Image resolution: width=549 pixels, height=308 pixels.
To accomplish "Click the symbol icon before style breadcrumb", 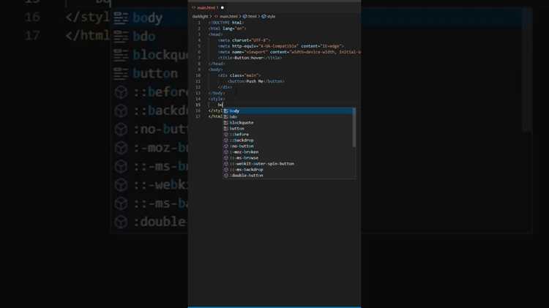I will (264, 16).
